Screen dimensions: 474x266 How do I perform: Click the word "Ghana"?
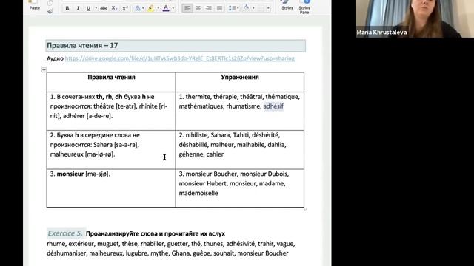181,253
